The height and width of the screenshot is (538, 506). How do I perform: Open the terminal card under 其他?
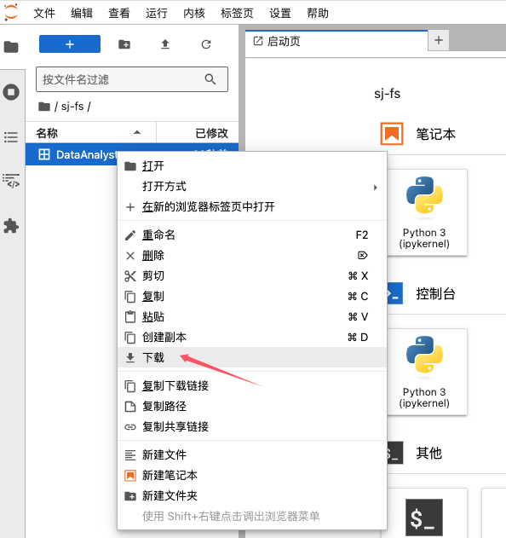424,513
